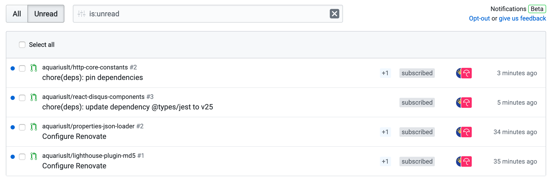Viewport: 553px width, 182px height.
Task: Click pull request icon for lighthouse-plugin-md5
Action: pos(34,156)
